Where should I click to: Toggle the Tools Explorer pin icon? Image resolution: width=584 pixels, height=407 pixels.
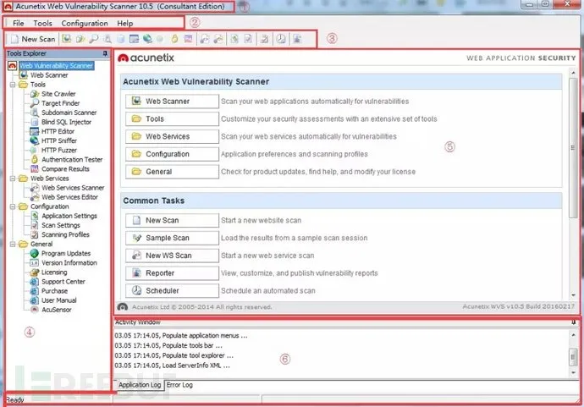(105, 53)
